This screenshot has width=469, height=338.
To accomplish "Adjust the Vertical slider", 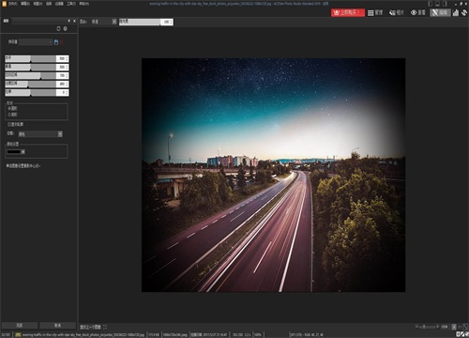I will (x=30, y=67).
